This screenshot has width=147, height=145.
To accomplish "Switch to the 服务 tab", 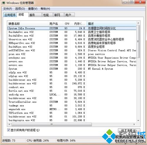I will click(x=35, y=15).
